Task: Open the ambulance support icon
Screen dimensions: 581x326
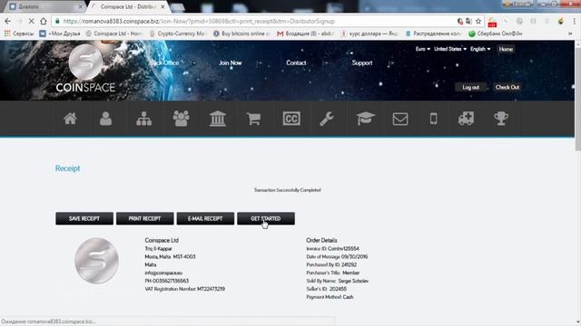Action: (x=466, y=119)
